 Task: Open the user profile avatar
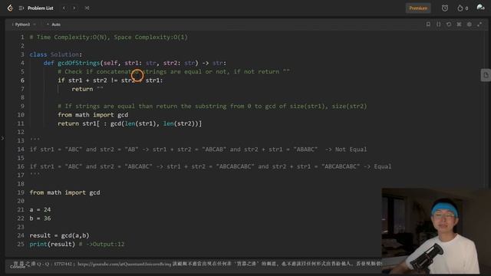coord(480,8)
